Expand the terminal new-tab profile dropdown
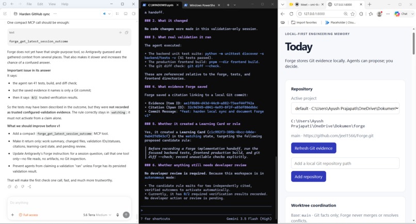 tap(234, 5)
